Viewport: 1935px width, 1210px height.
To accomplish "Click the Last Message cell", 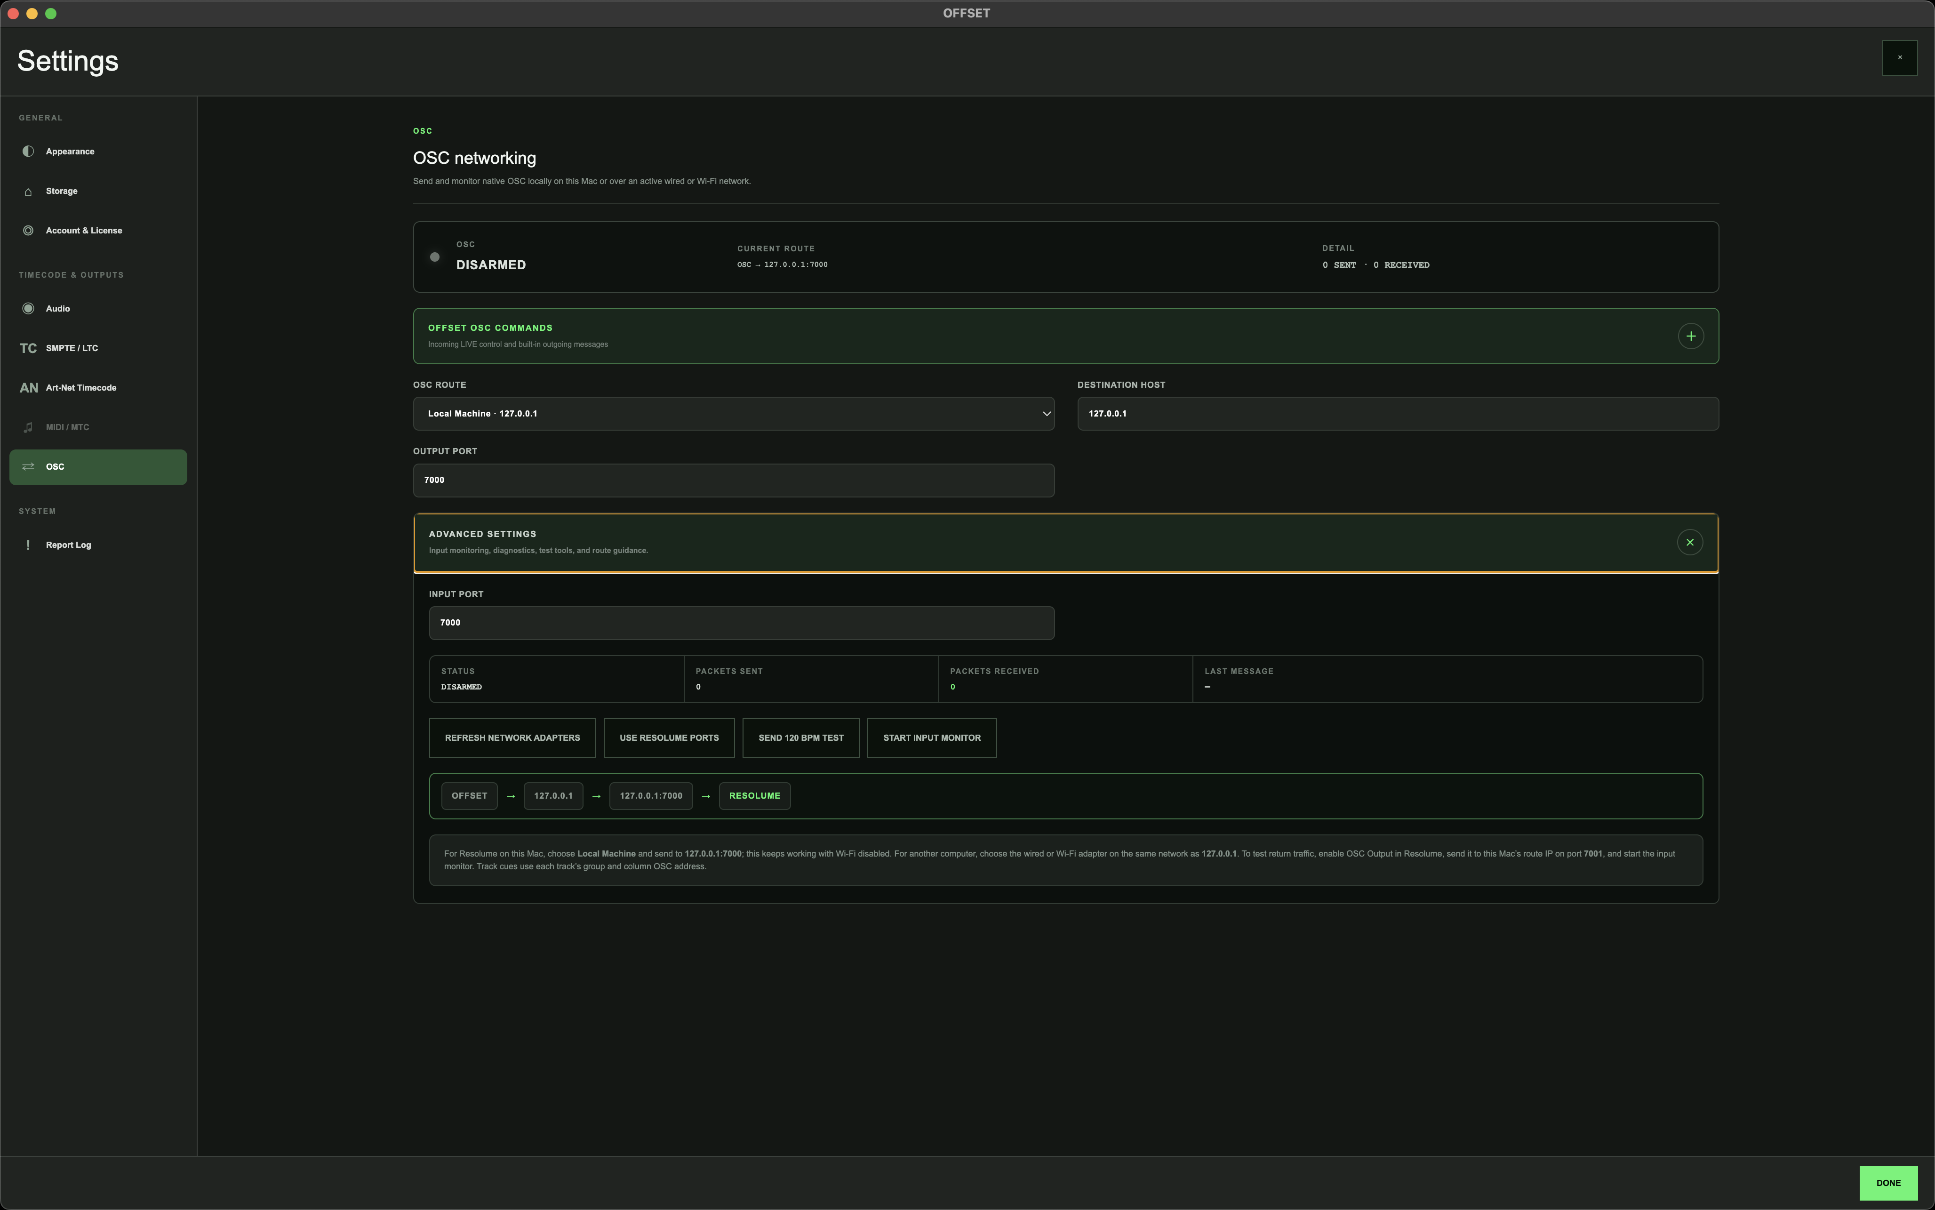I will click(x=1447, y=680).
